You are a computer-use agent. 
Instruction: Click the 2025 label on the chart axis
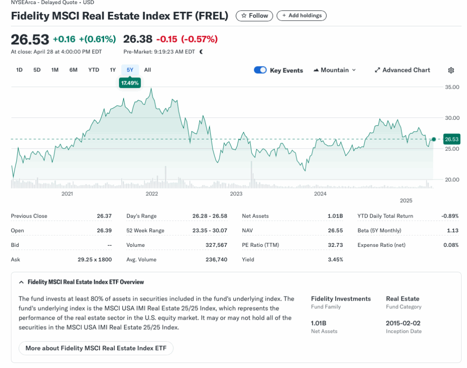(x=406, y=200)
